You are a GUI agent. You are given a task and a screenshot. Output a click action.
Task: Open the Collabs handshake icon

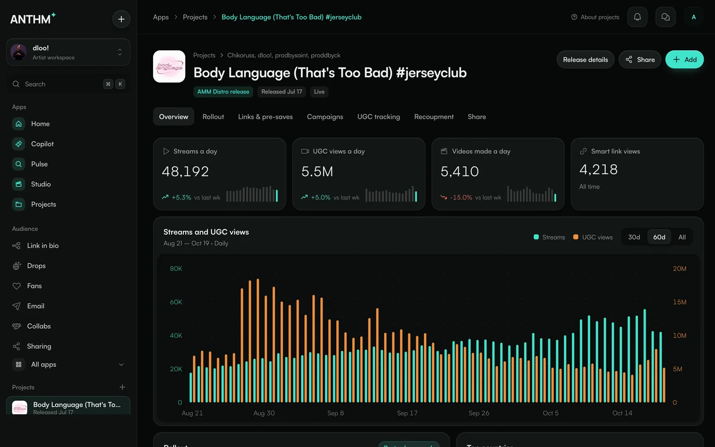(x=17, y=326)
